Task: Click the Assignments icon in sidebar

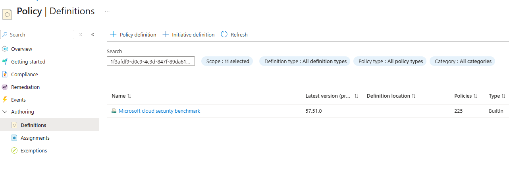Action: (x=14, y=138)
